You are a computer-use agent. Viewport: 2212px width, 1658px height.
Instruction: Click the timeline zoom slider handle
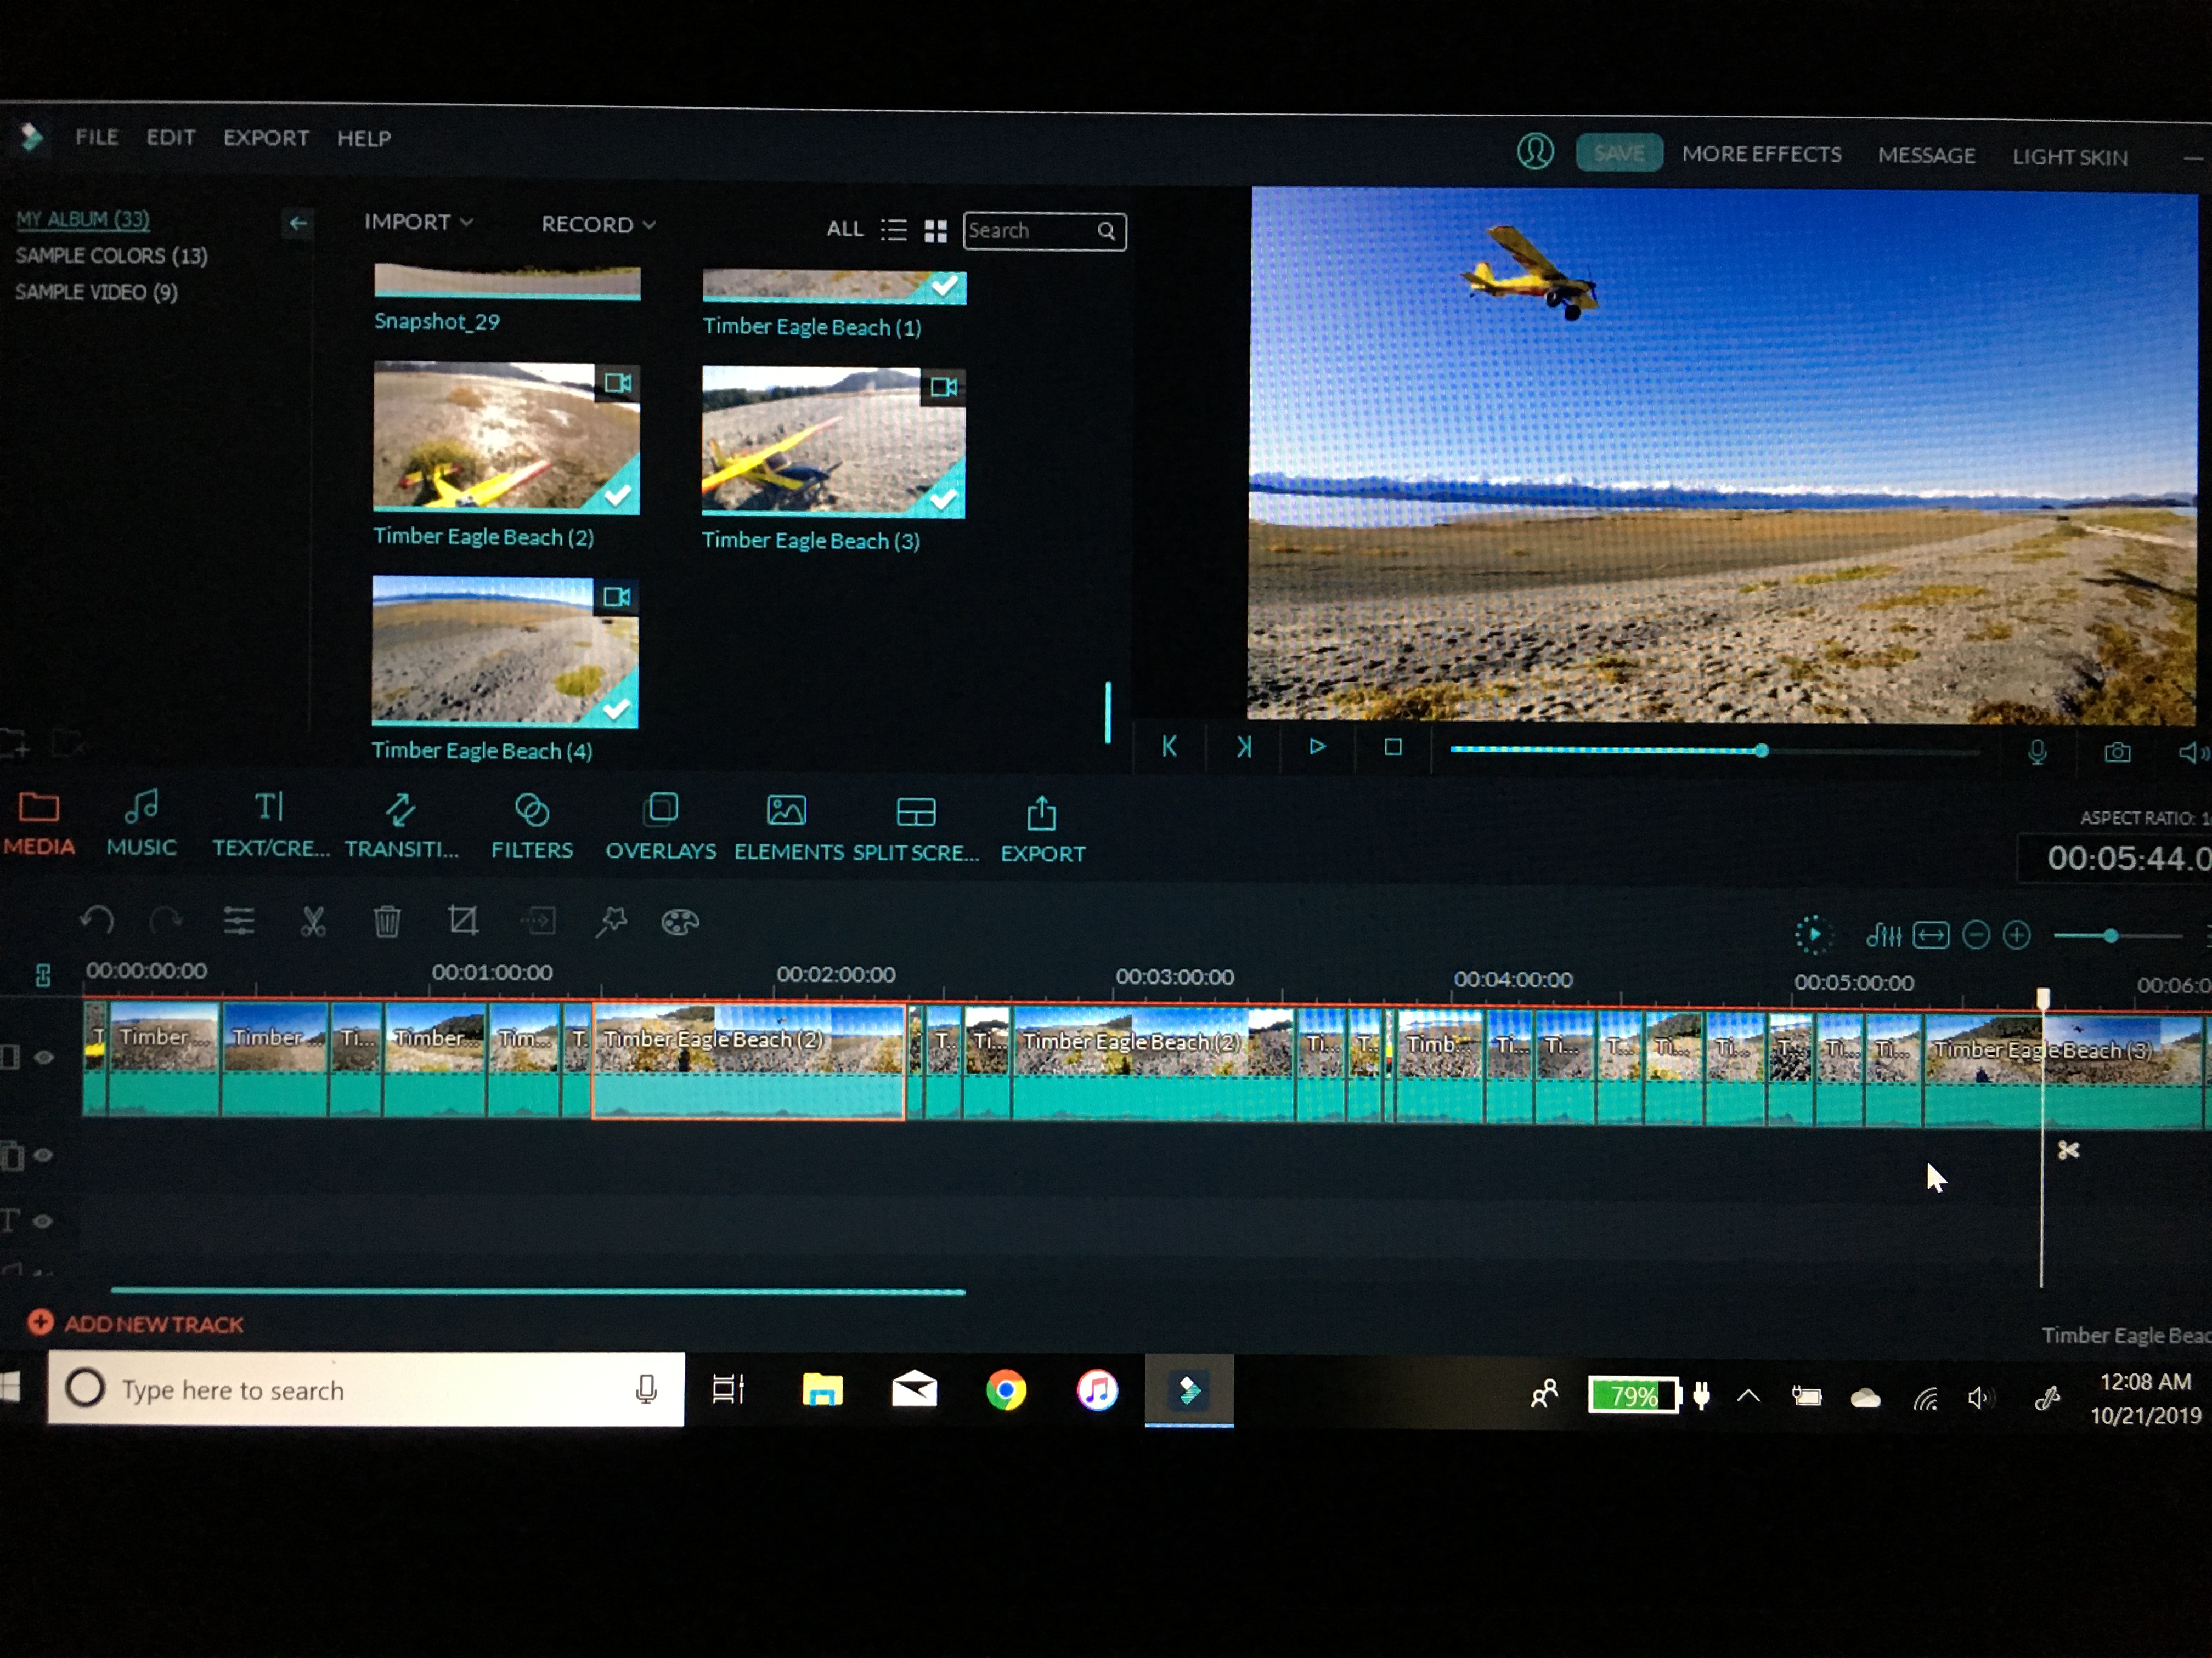pyautogui.click(x=2110, y=936)
